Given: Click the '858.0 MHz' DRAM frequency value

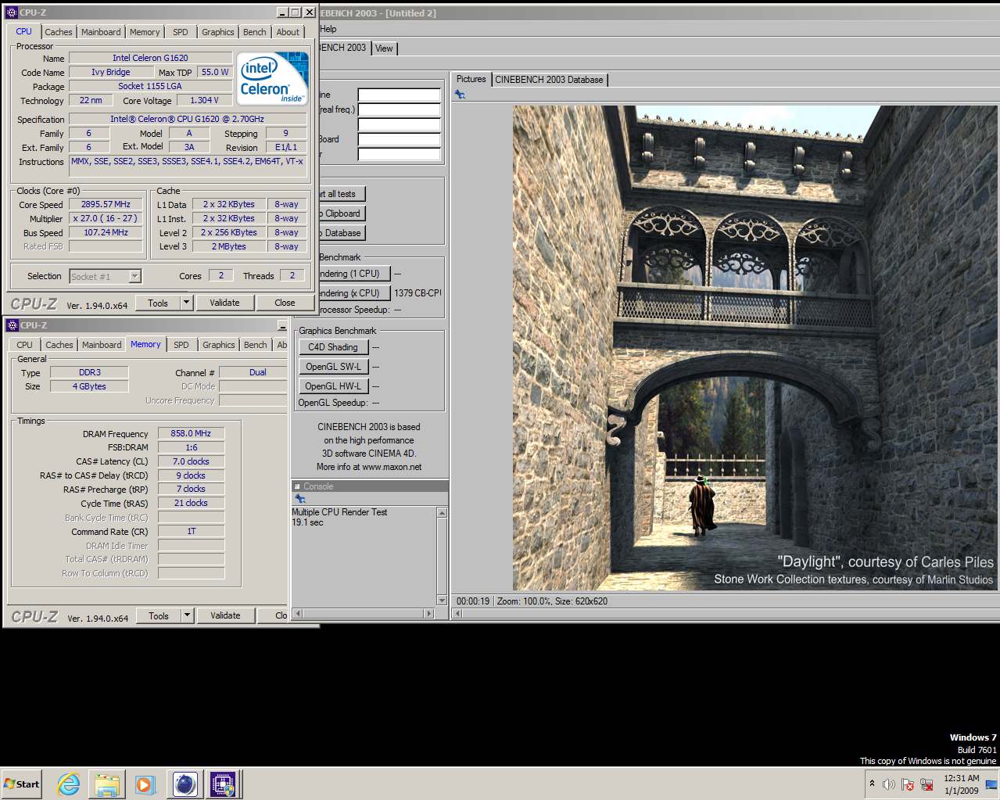Looking at the screenshot, I should [x=191, y=433].
